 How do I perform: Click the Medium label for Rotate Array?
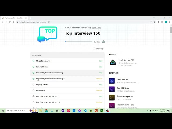click(x=99, y=91)
